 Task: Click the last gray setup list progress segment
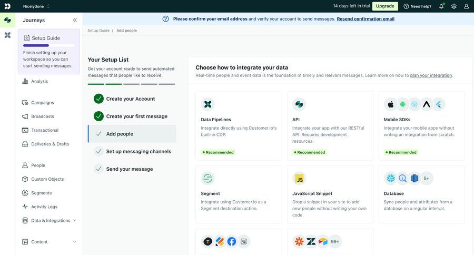tap(167, 84)
